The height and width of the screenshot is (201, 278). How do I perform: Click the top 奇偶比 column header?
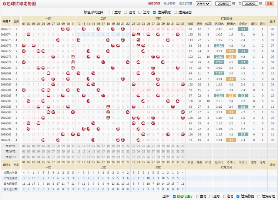click(x=231, y=24)
